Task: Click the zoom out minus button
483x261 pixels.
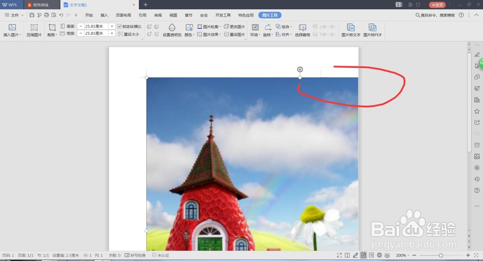Action: 414,255
